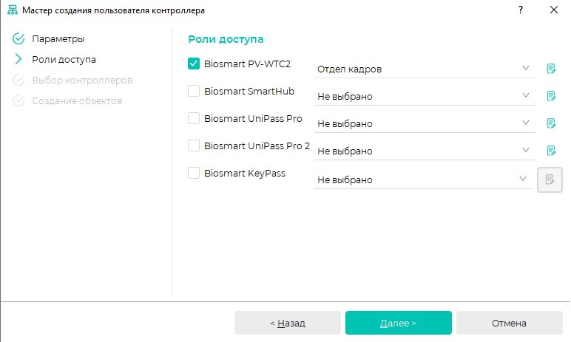Click the Отмена button
The image size is (571, 342).
(x=509, y=323)
